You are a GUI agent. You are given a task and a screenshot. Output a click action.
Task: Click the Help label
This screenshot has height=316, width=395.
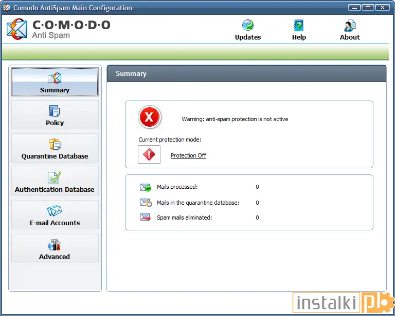(x=299, y=37)
